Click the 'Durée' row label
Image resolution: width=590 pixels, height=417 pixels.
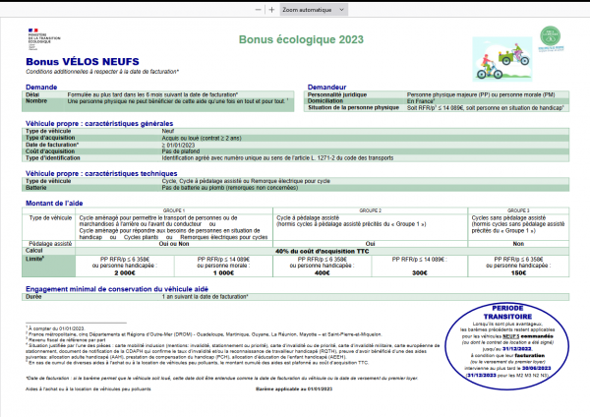pos(33,297)
